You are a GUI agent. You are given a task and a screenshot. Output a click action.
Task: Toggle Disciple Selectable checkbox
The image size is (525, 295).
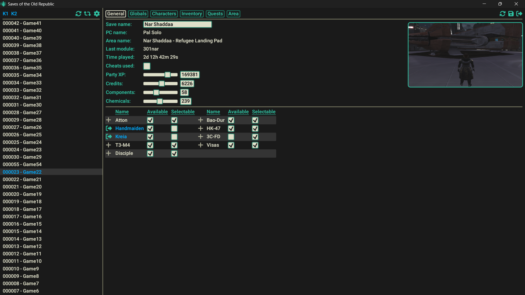pyautogui.click(x=174, y=154)
